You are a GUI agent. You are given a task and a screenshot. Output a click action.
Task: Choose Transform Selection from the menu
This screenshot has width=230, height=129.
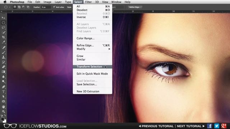(x=92, y=67)
